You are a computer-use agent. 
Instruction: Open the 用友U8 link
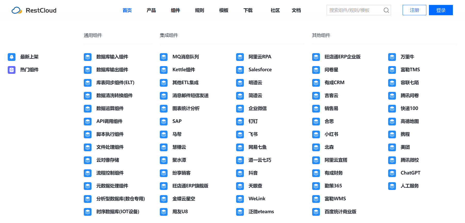[180, 212]
